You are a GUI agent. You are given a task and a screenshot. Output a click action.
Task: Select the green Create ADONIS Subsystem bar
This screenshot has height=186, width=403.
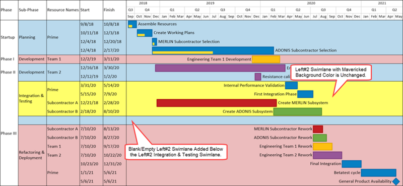[298, 112]
